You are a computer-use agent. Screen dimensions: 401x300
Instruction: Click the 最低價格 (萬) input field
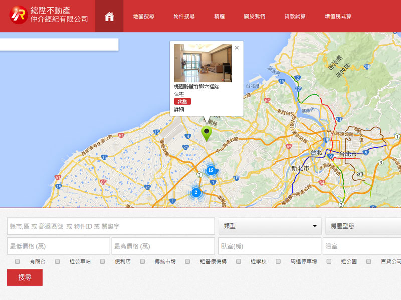(x=58, y=246)
